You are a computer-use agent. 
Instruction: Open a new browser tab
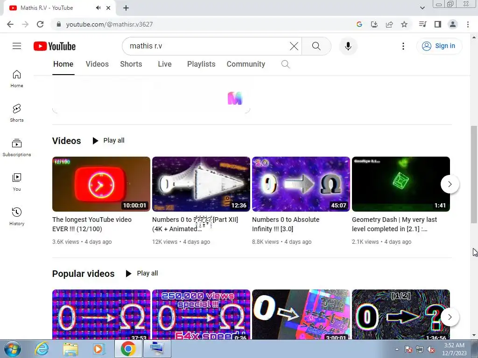(x=126, y=8)
